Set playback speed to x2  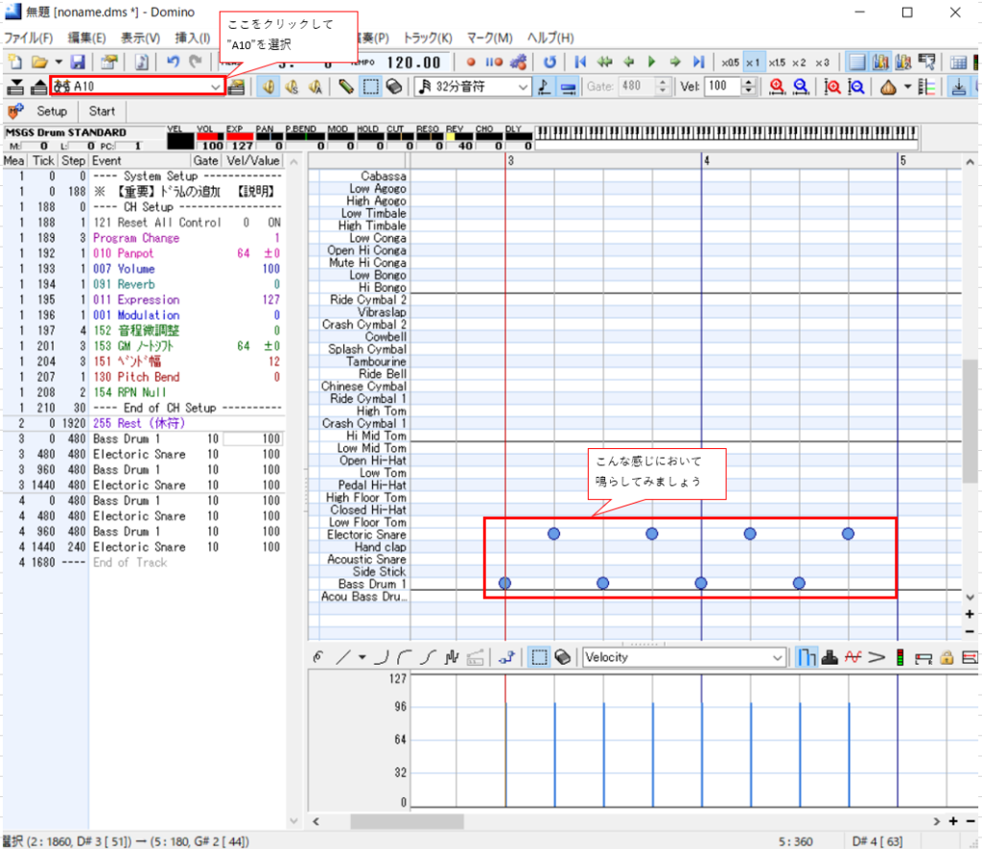799,62
